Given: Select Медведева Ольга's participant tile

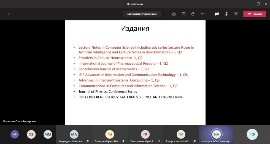Looking at the screenshot, I should (x=74, y=135).
